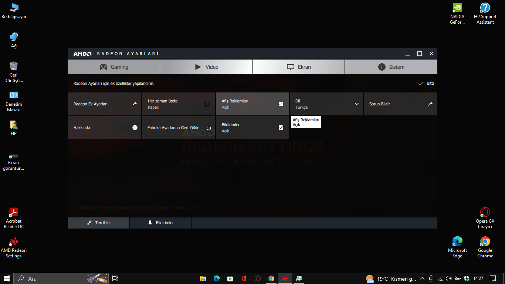Viewport: 505px width, 284px height.
Task: Click the monitor icon on Ekran tab
Action: pos(291,67)
